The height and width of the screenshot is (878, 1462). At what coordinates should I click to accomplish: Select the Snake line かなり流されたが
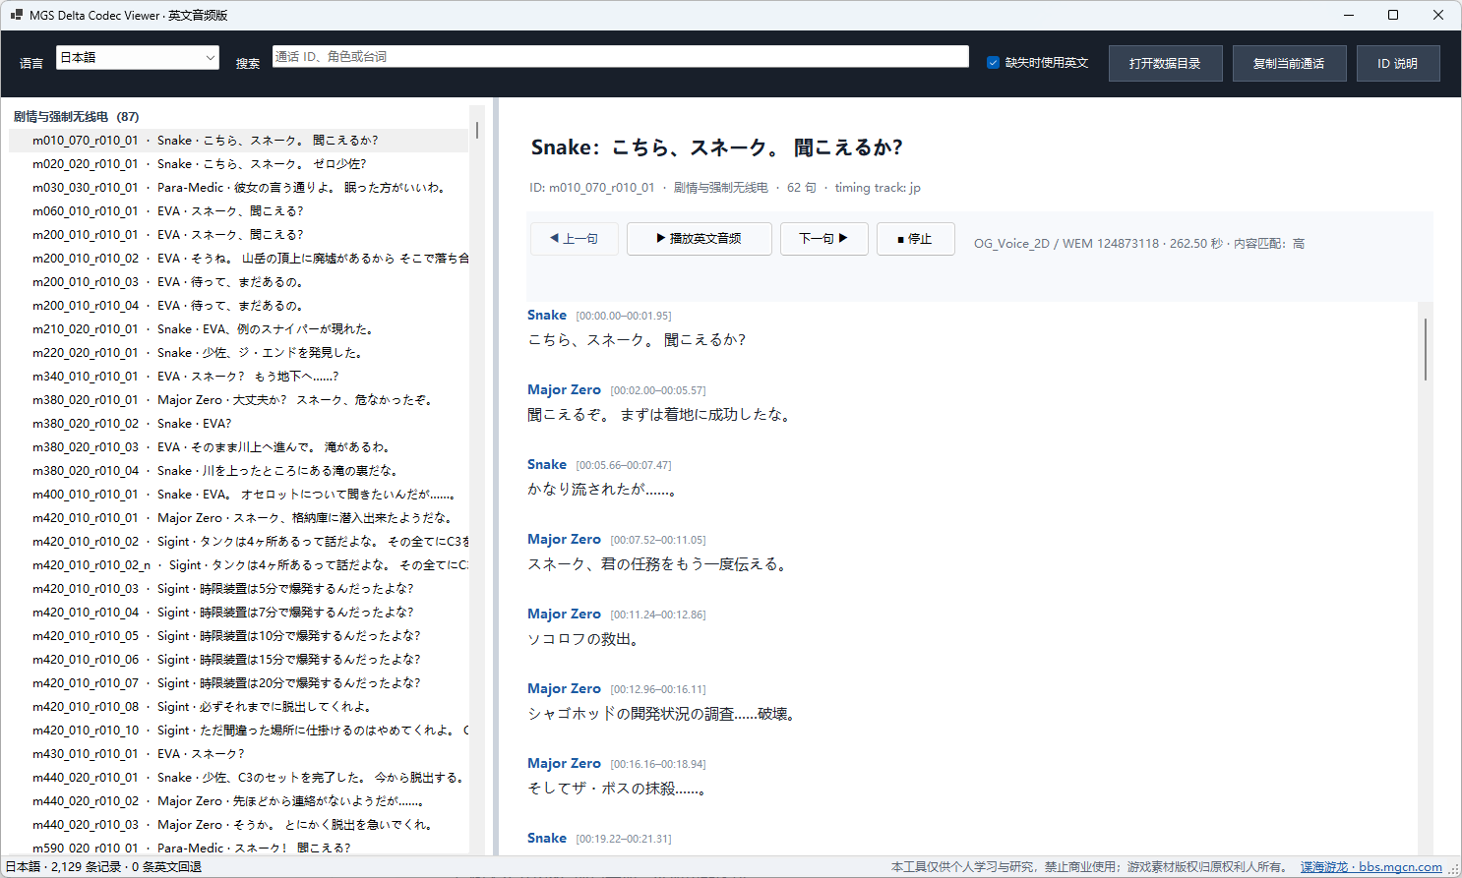(602, 490)
